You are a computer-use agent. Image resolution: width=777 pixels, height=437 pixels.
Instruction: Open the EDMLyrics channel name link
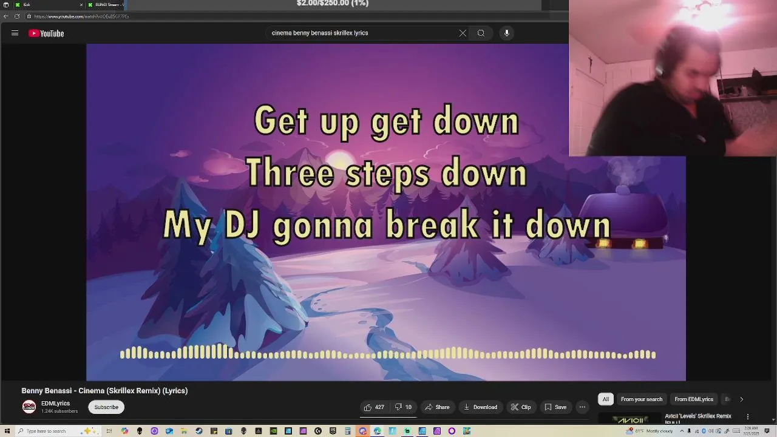point(55,404)
